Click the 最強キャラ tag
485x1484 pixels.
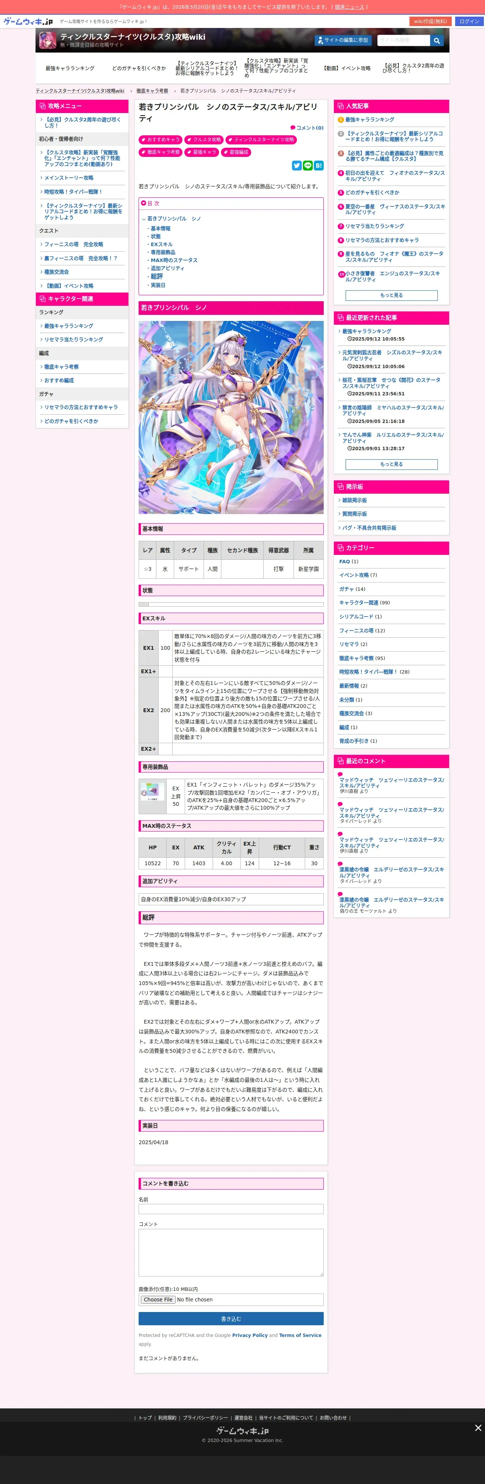coord(201,152)
